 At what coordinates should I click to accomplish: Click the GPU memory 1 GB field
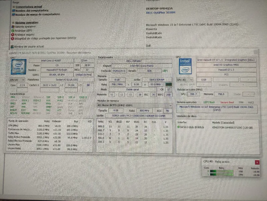tap(204, 80)
